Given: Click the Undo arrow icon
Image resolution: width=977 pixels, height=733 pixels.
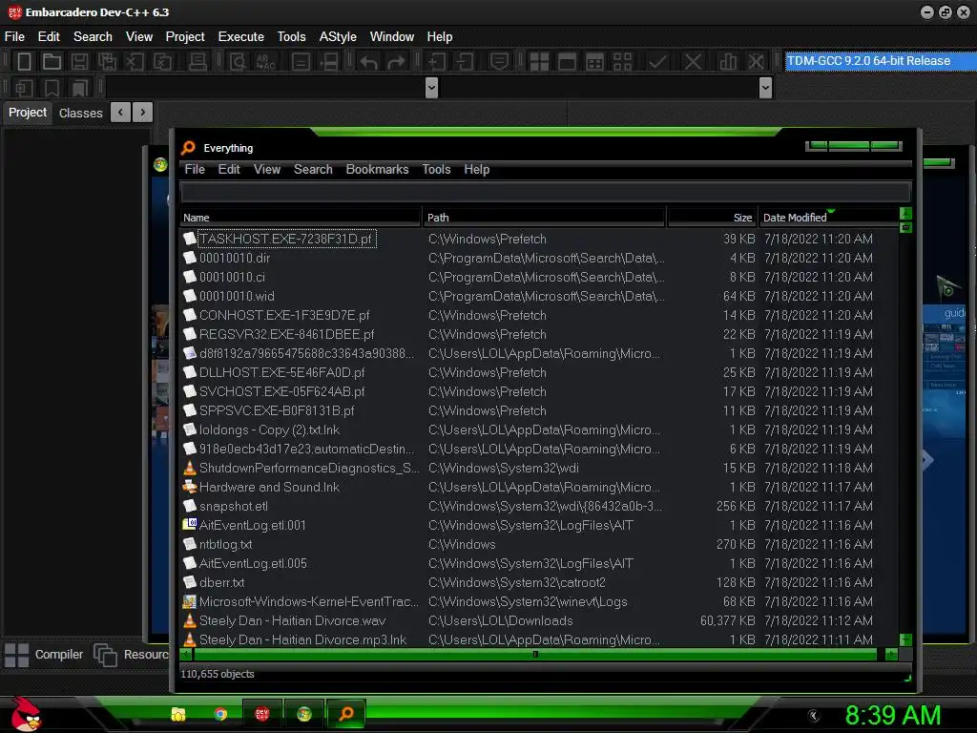Looking at the screenshot, I should (368, 62).
